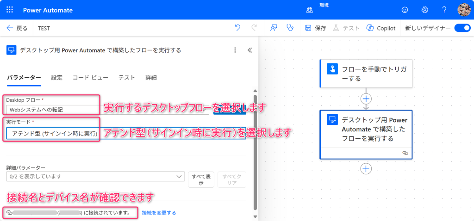
Task: Click the connection link icon at bottom
Action: pyautogui.click(x=9, y=213)
